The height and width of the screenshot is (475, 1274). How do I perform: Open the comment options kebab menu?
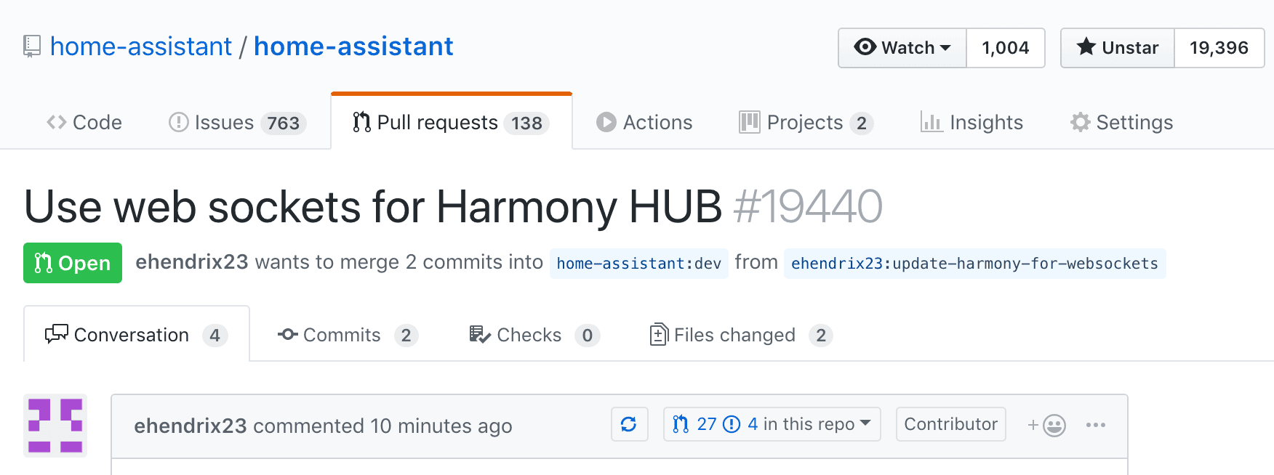1097,425
